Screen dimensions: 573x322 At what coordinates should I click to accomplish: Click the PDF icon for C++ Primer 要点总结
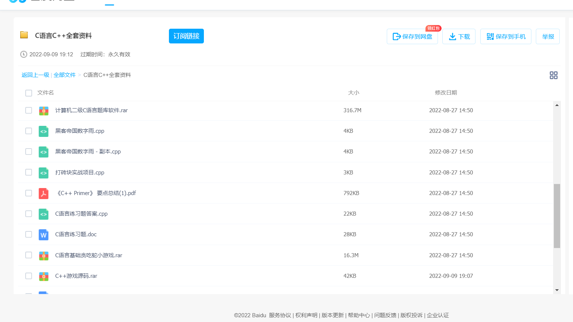click(44, 193)
